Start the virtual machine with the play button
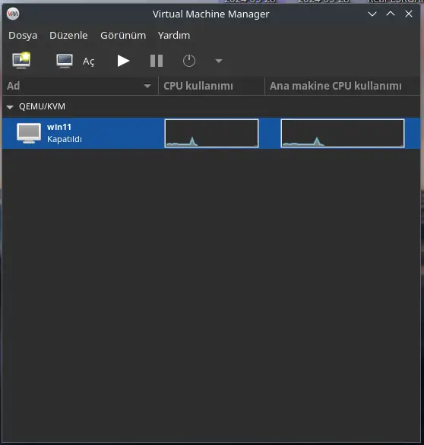 123,61
